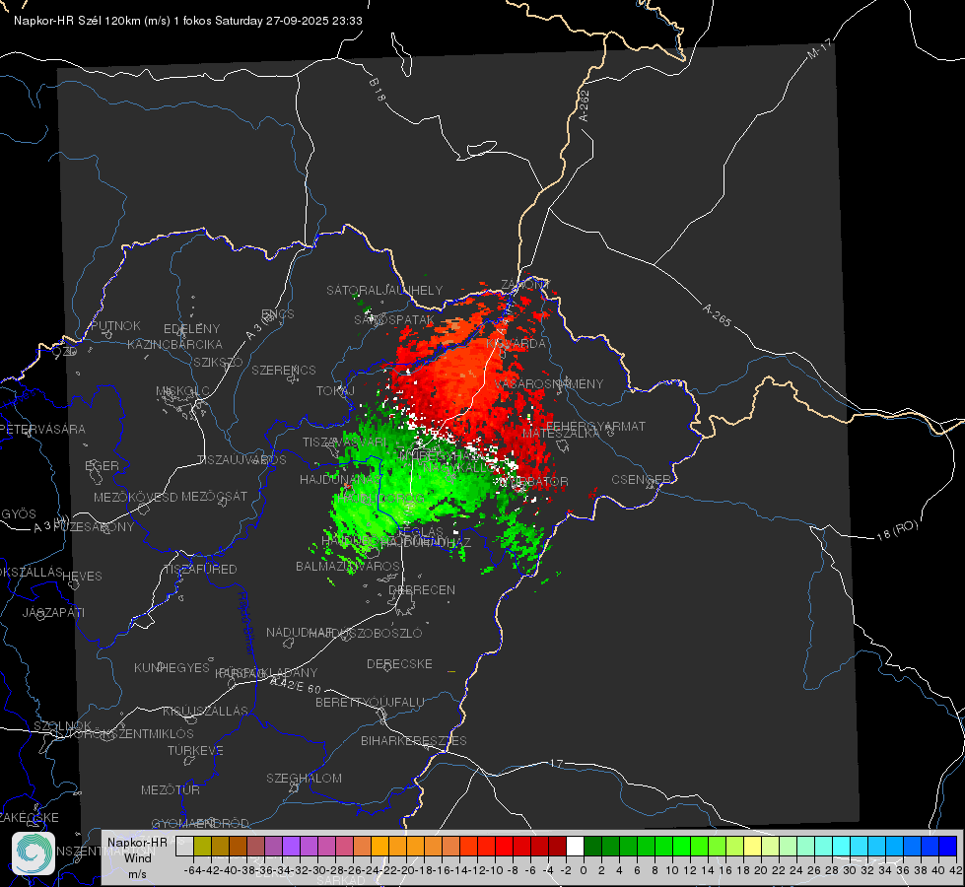Click the SZERENCS town label

(x=284, y=370)
